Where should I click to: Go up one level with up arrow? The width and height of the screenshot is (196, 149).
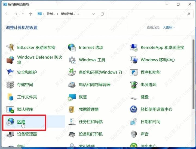pos(30,14)
